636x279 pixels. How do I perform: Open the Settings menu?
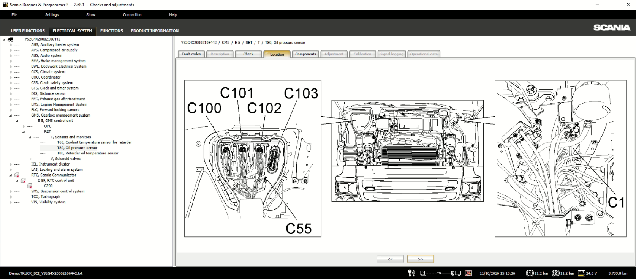pos(52,15)
